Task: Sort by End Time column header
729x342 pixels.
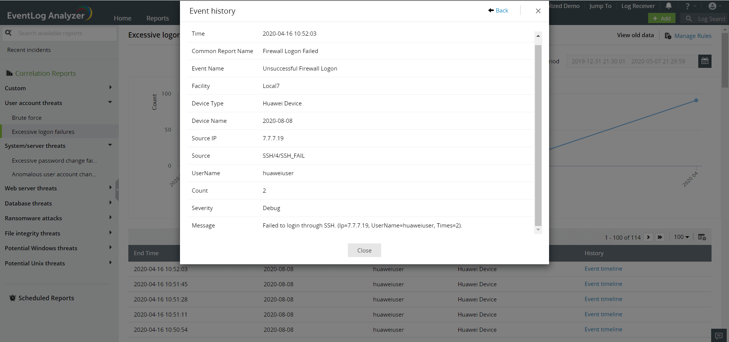Action: point(146,253)
